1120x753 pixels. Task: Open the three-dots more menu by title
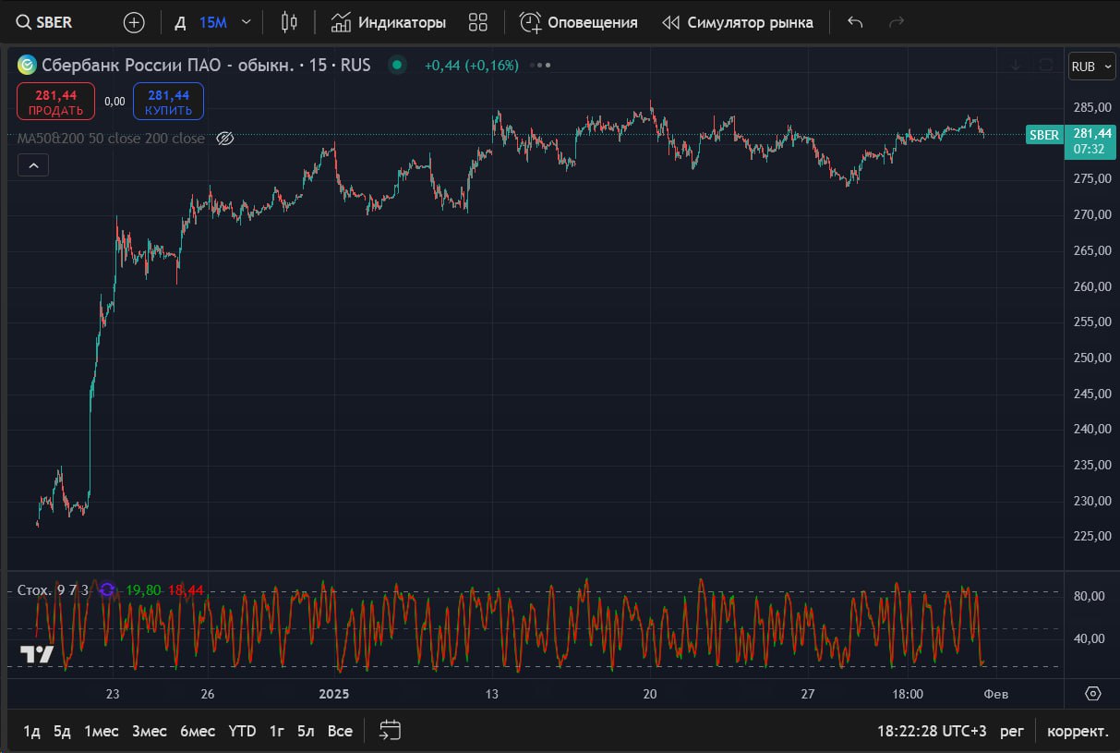click(x=542, y=65)
